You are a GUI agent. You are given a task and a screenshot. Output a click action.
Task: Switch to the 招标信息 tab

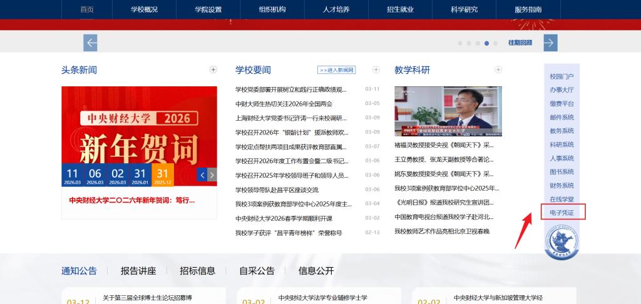pyautogui.click(x=197, y=271)
